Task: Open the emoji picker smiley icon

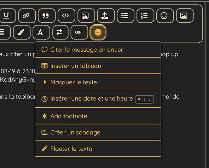Action: (x=165, y=16)
